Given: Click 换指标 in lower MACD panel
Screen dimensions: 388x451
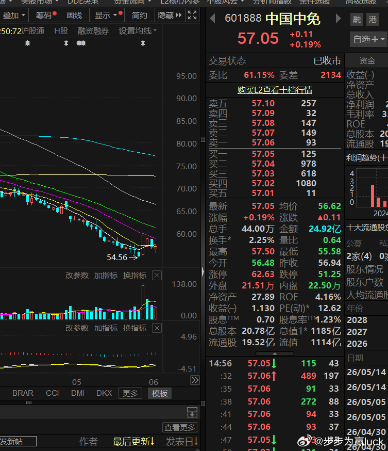Looking at the screenshot, I should tap(134, 328).
